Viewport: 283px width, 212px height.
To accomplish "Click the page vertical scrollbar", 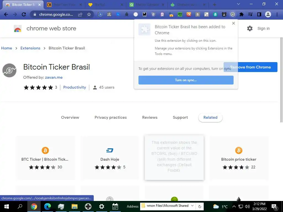I will (x=281, y=80).
